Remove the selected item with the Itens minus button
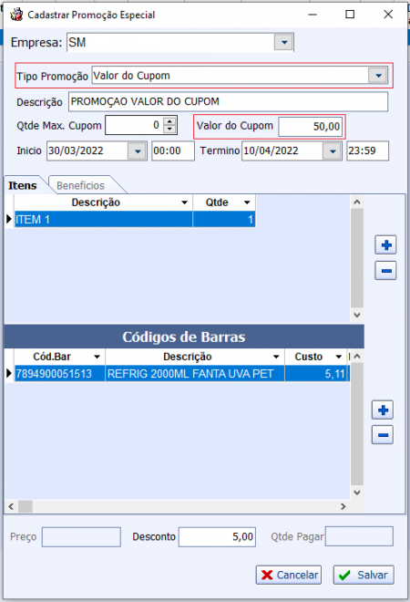This screenshot has height=602, width=410. tap(385, 271)
